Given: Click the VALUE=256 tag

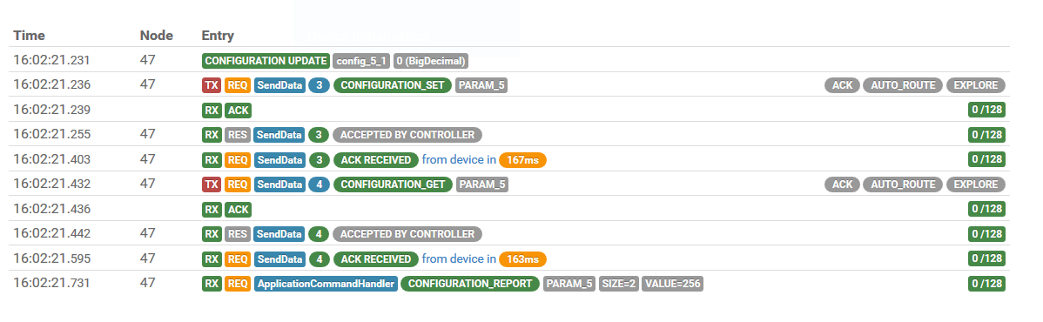Looking at the screenshot, I should (x=672, y=284).
